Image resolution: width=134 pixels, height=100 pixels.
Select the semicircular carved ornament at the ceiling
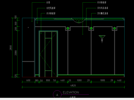coord(79,21)
